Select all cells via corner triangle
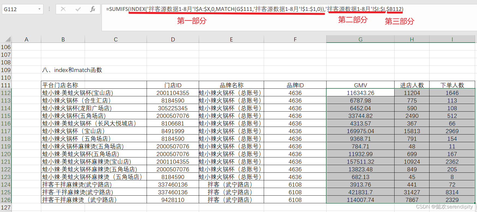Image resolution: width=477 pixels, height=212 pixels. coord(8,39)
